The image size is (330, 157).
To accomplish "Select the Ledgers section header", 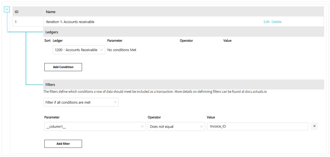I will [52, 32].
